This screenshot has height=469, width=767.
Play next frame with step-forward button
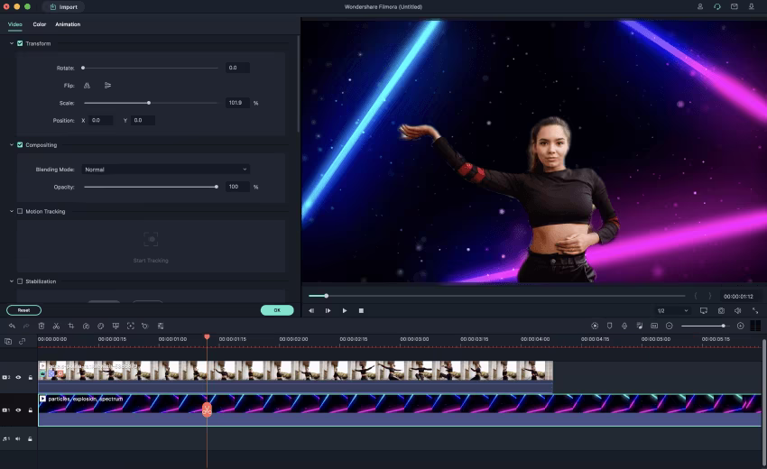click(x=328, y=310)
